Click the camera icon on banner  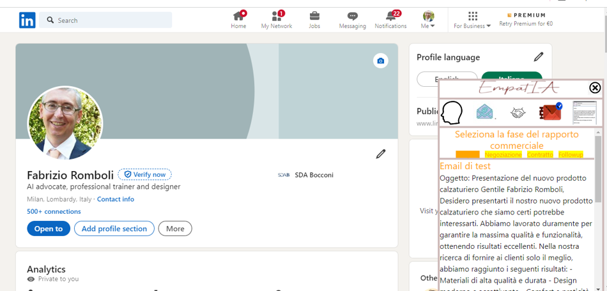[381, 61]
